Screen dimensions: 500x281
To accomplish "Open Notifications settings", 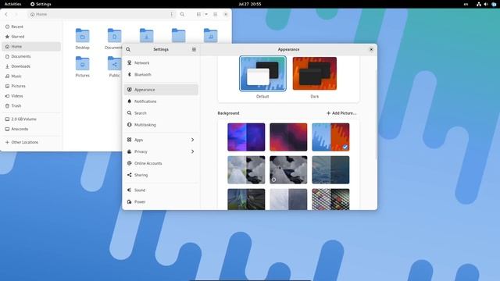I will pos(161,101).
